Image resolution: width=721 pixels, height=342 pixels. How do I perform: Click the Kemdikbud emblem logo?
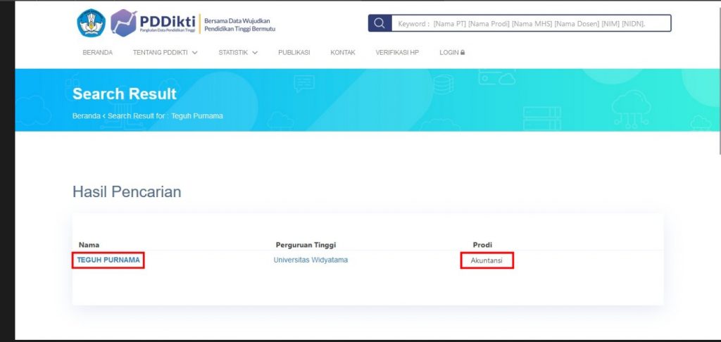click(91, 23)
